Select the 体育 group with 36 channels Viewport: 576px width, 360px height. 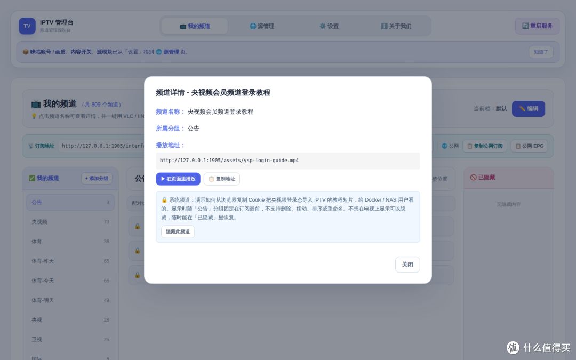tap(70, 242)
